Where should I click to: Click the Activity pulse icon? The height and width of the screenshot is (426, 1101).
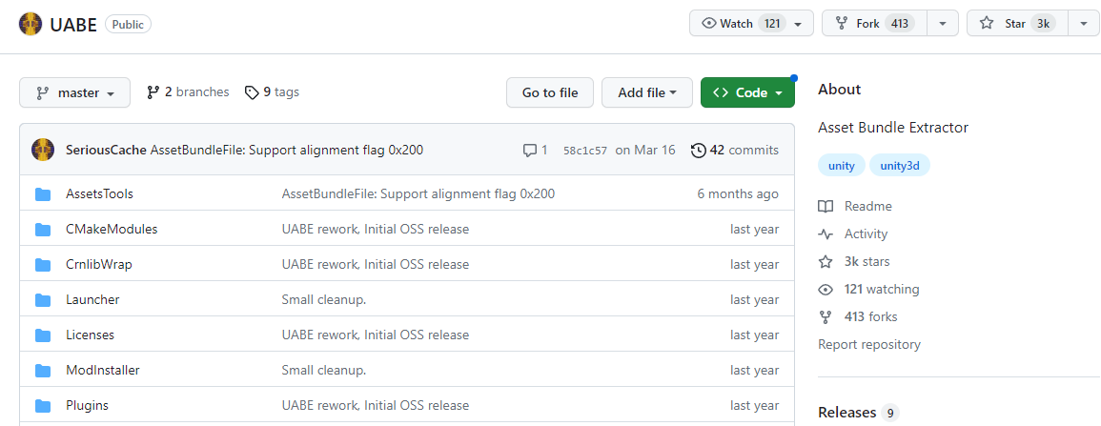point(826,233)
